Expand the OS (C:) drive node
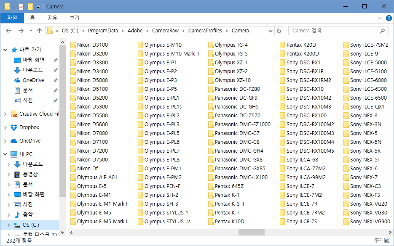This screenshot has height=246, width=394. [9, 225]
